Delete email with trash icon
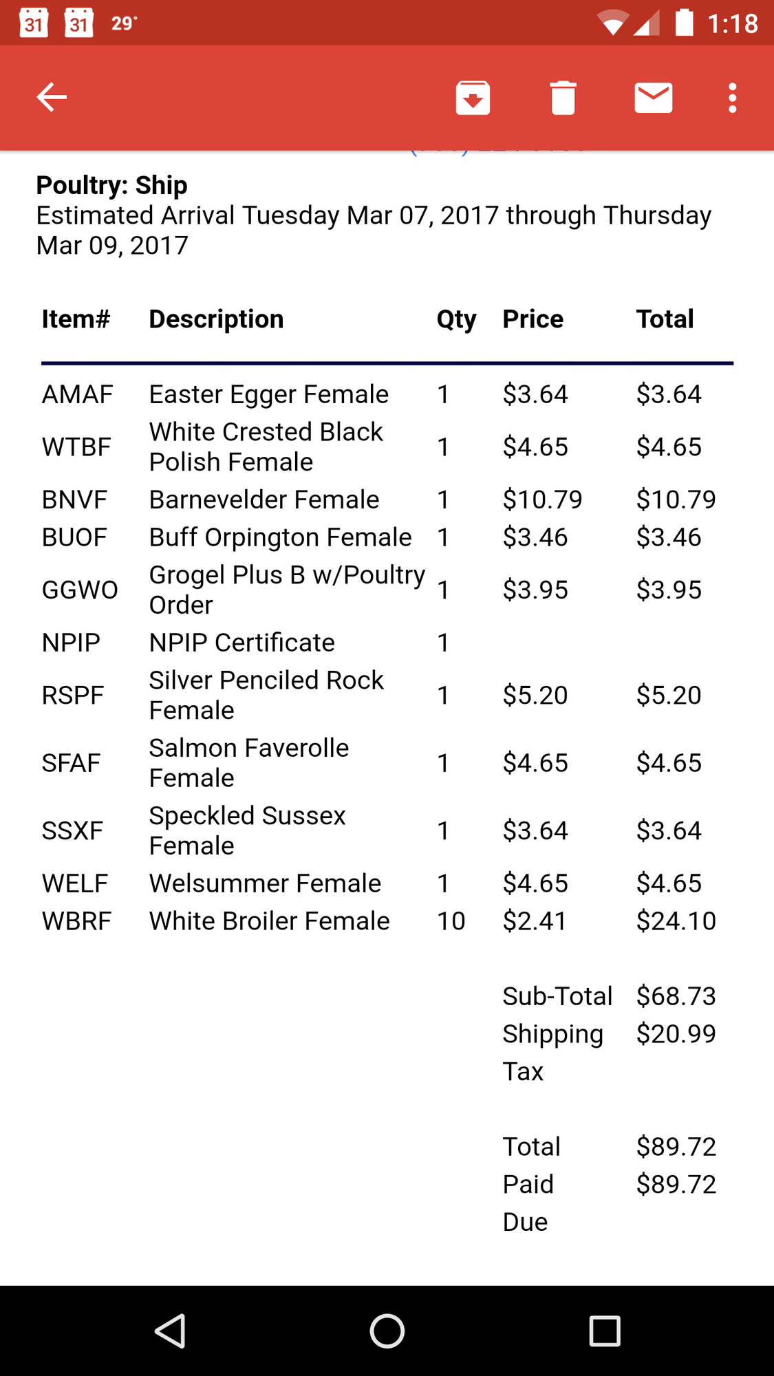The width and height of the screenshot is (774, 1376). tap(563, 98)
